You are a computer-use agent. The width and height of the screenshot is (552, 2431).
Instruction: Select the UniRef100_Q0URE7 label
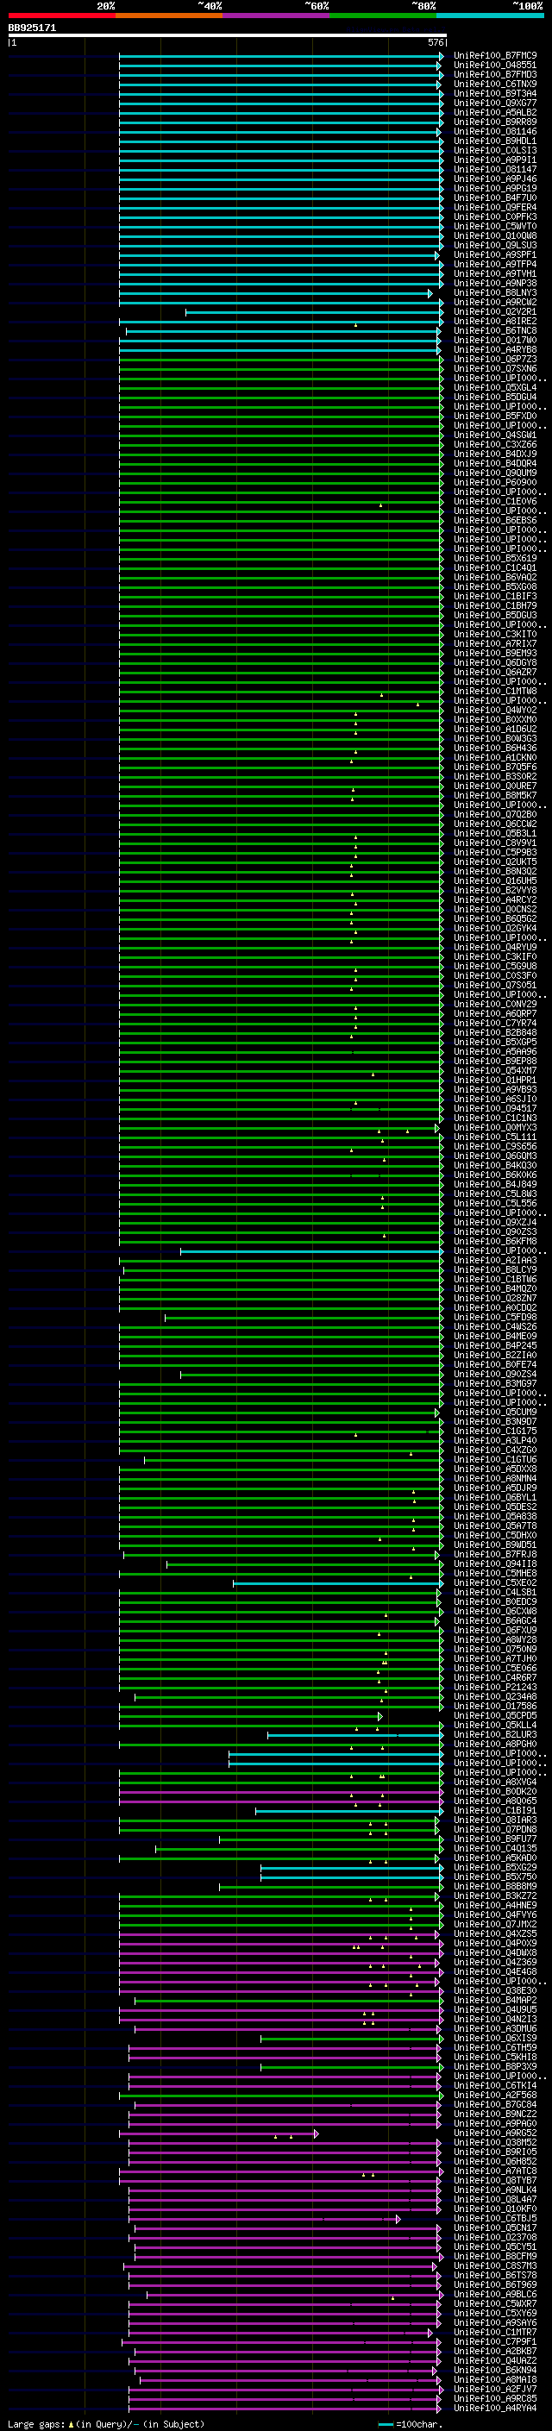coord(494,786)
